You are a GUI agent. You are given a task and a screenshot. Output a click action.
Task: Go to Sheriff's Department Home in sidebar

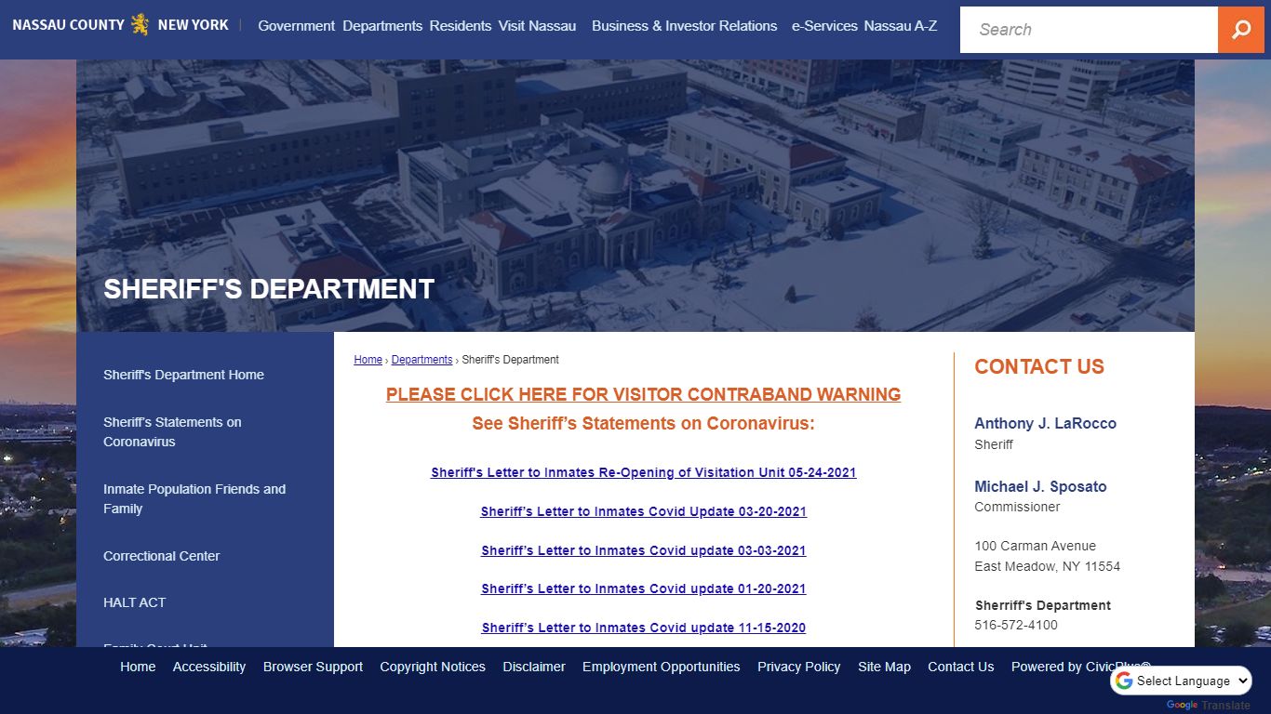click(x=183, y=375)
